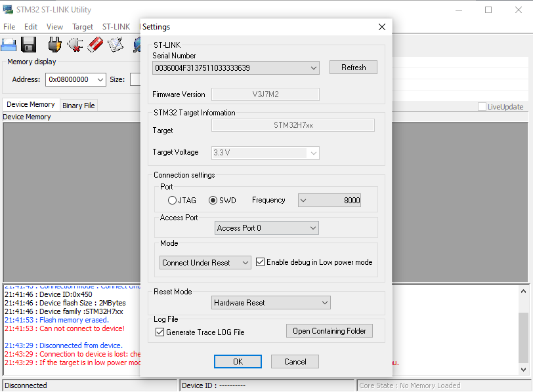
Task: Click Open Containing Folder button
Action: pos(330,331)
